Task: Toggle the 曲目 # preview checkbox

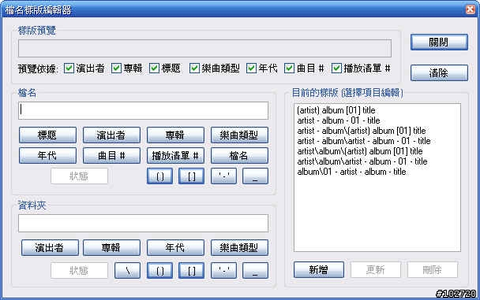Action: tap(289, 68)
